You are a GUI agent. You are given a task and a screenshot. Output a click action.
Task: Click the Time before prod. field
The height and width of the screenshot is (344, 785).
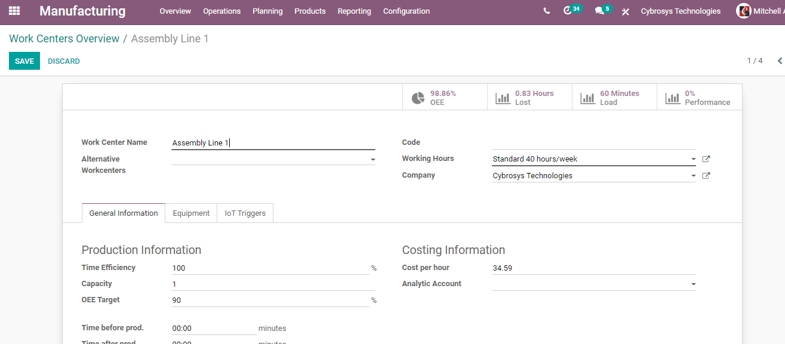pos(213,328)
